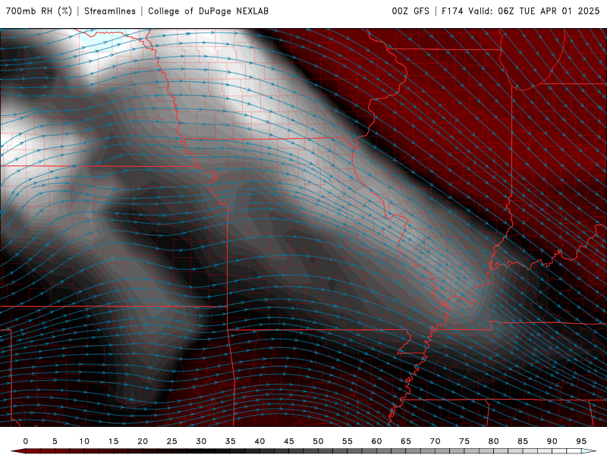
Task: Click the colorbar label "0"
Action: tap(26, 441)
